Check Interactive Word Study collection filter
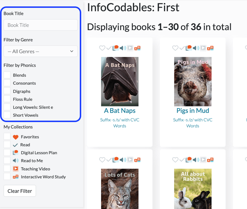Viewport: 247px width, 209px height. [7, 177]
